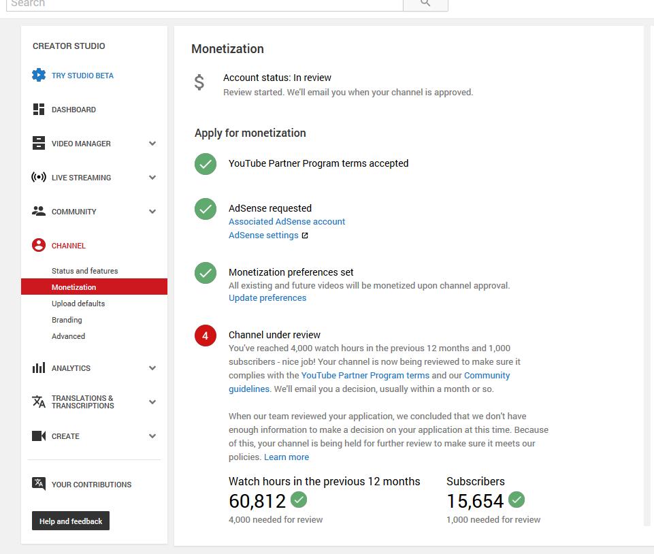This screenshot has width=654, height=554.
Task: Click Update preferences link
Action: click(267, 298)
